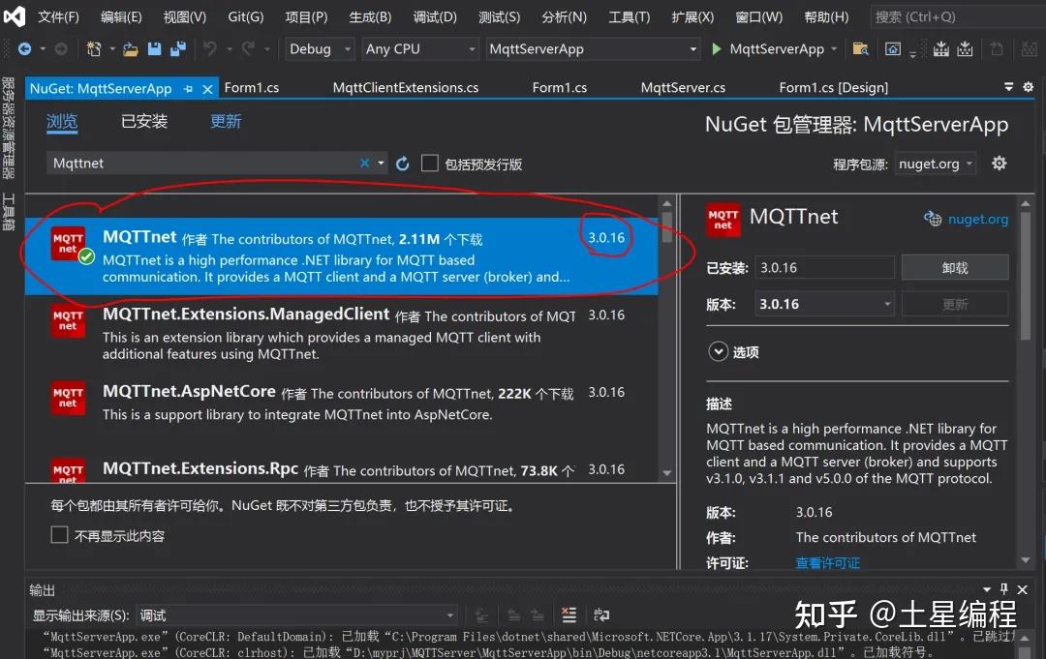
Task: Open the NuGet settings gear
Action: [x=999, y=163]
